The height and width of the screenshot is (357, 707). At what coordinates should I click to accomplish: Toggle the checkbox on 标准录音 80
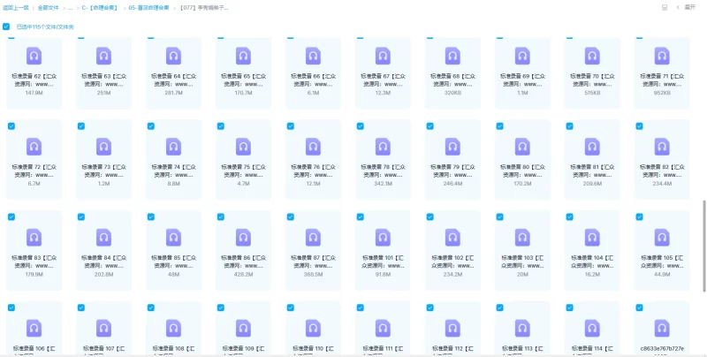coord(500,126)
